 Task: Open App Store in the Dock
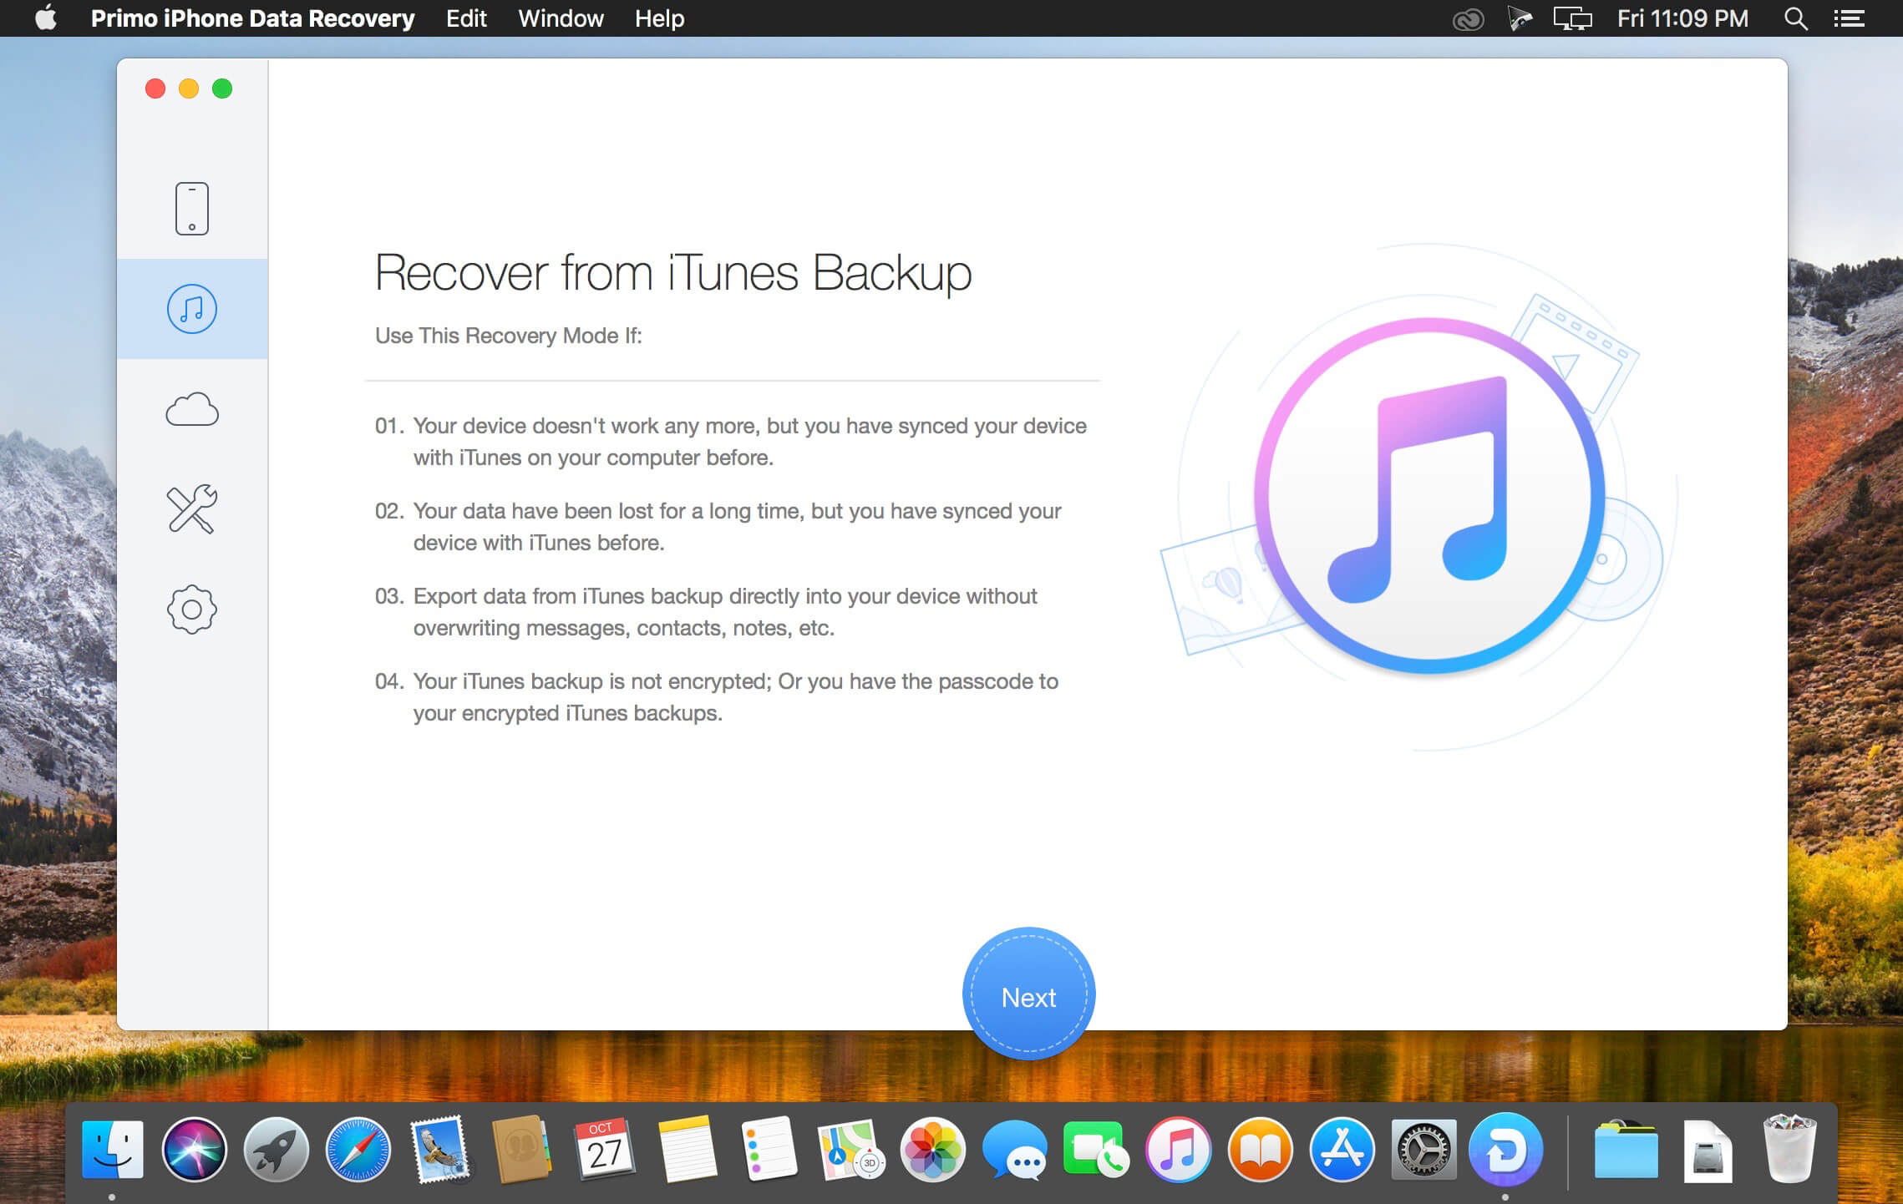pos(1342,1150)
